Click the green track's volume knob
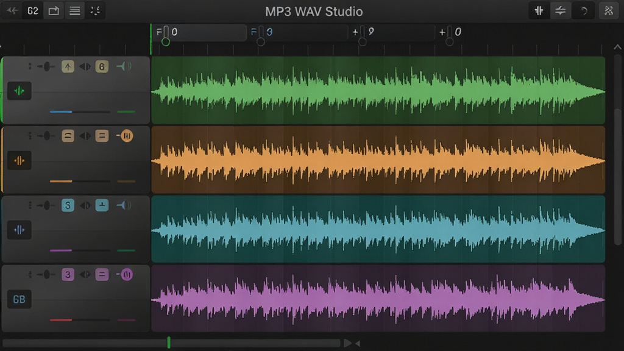The height and width of the screenshot is (351, 624). pos(46,67)
